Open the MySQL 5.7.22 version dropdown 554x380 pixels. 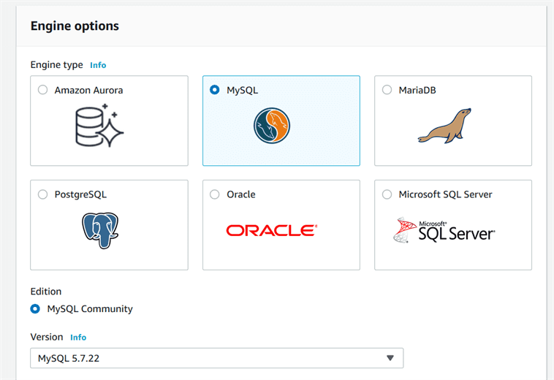(216, 358)
